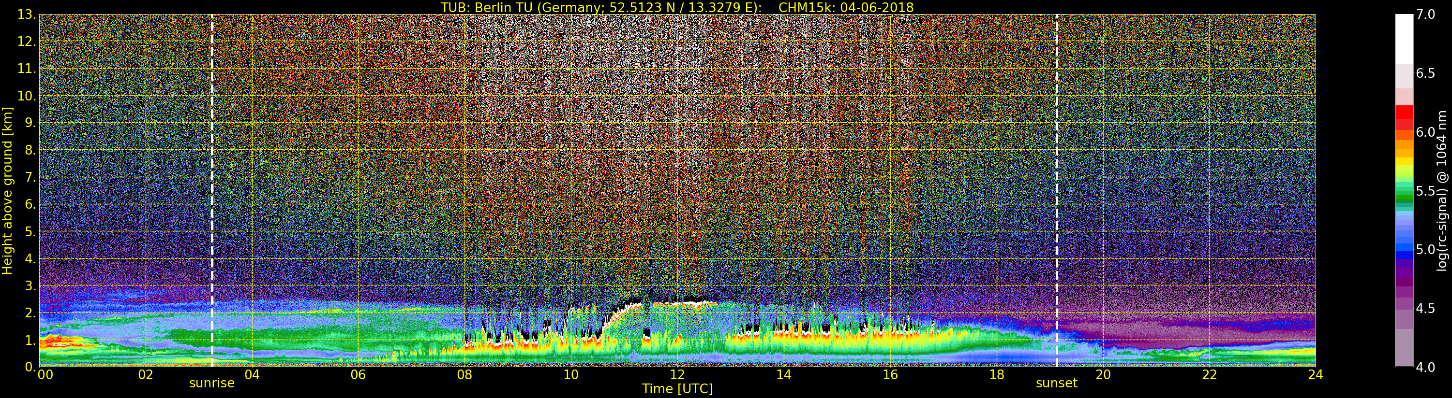Pick the blue band on the colorbar
1452x398 pixels.
[x=1404, y=248]
